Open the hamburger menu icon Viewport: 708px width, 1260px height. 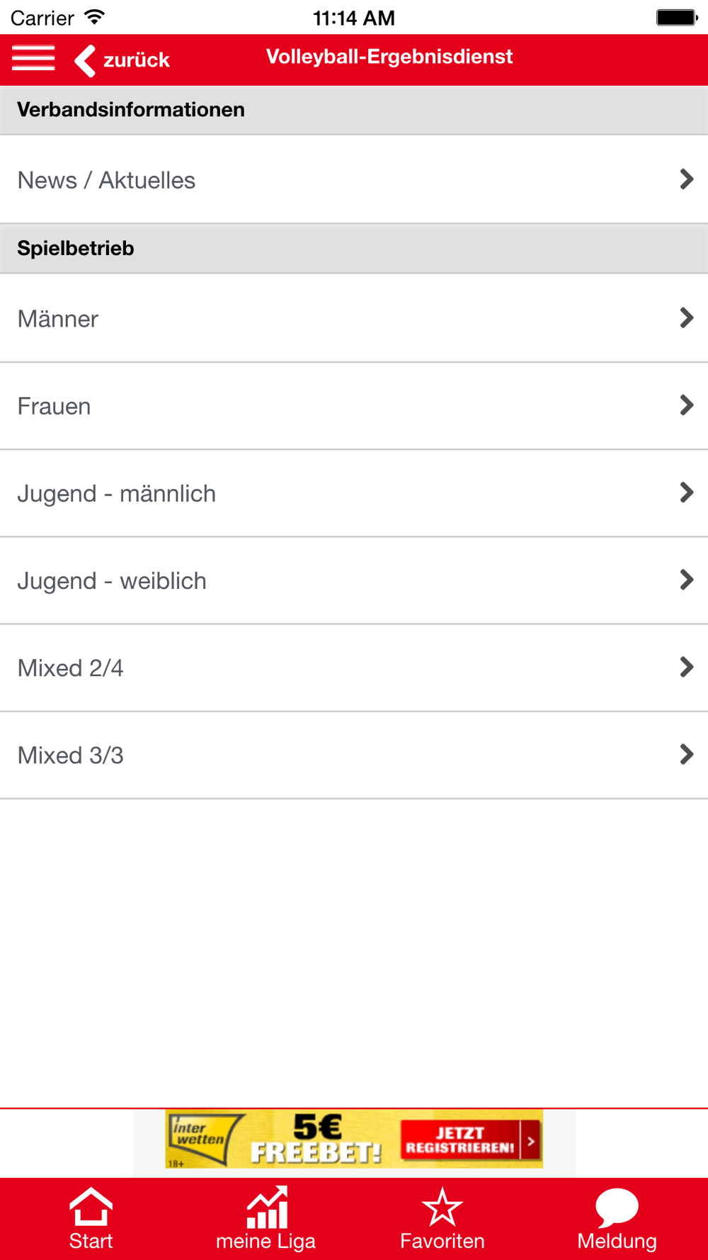(x=33, y=58)
